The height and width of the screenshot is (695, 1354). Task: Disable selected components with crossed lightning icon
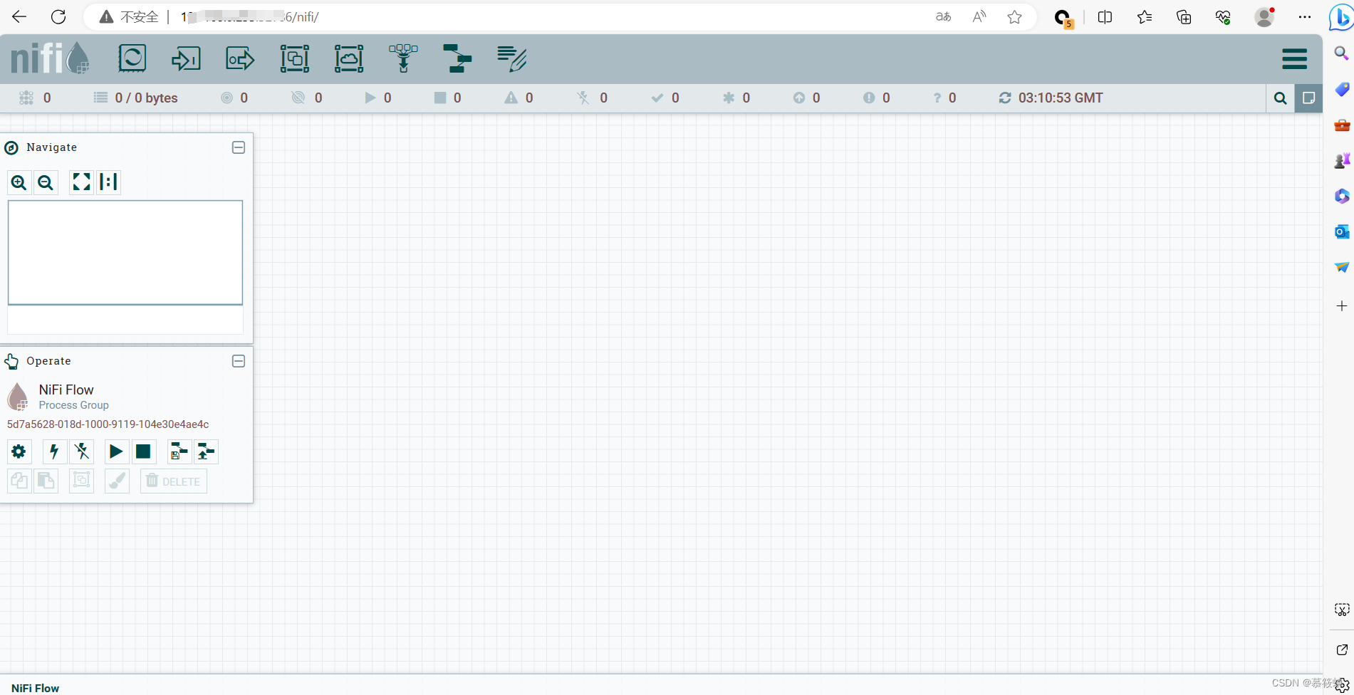click(82, 451)
